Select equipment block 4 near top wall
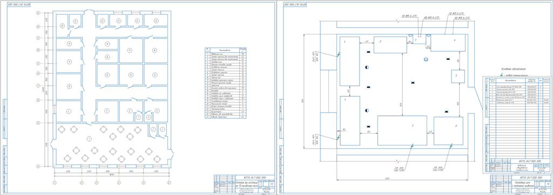553x195 pixels. 448,43
